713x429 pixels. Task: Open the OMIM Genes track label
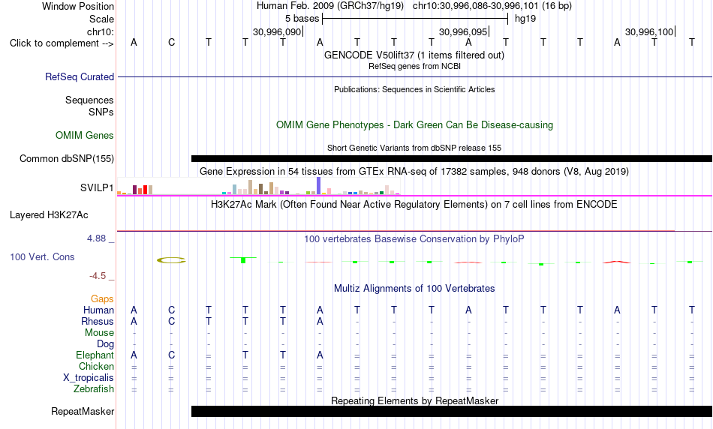click(85, 136)
